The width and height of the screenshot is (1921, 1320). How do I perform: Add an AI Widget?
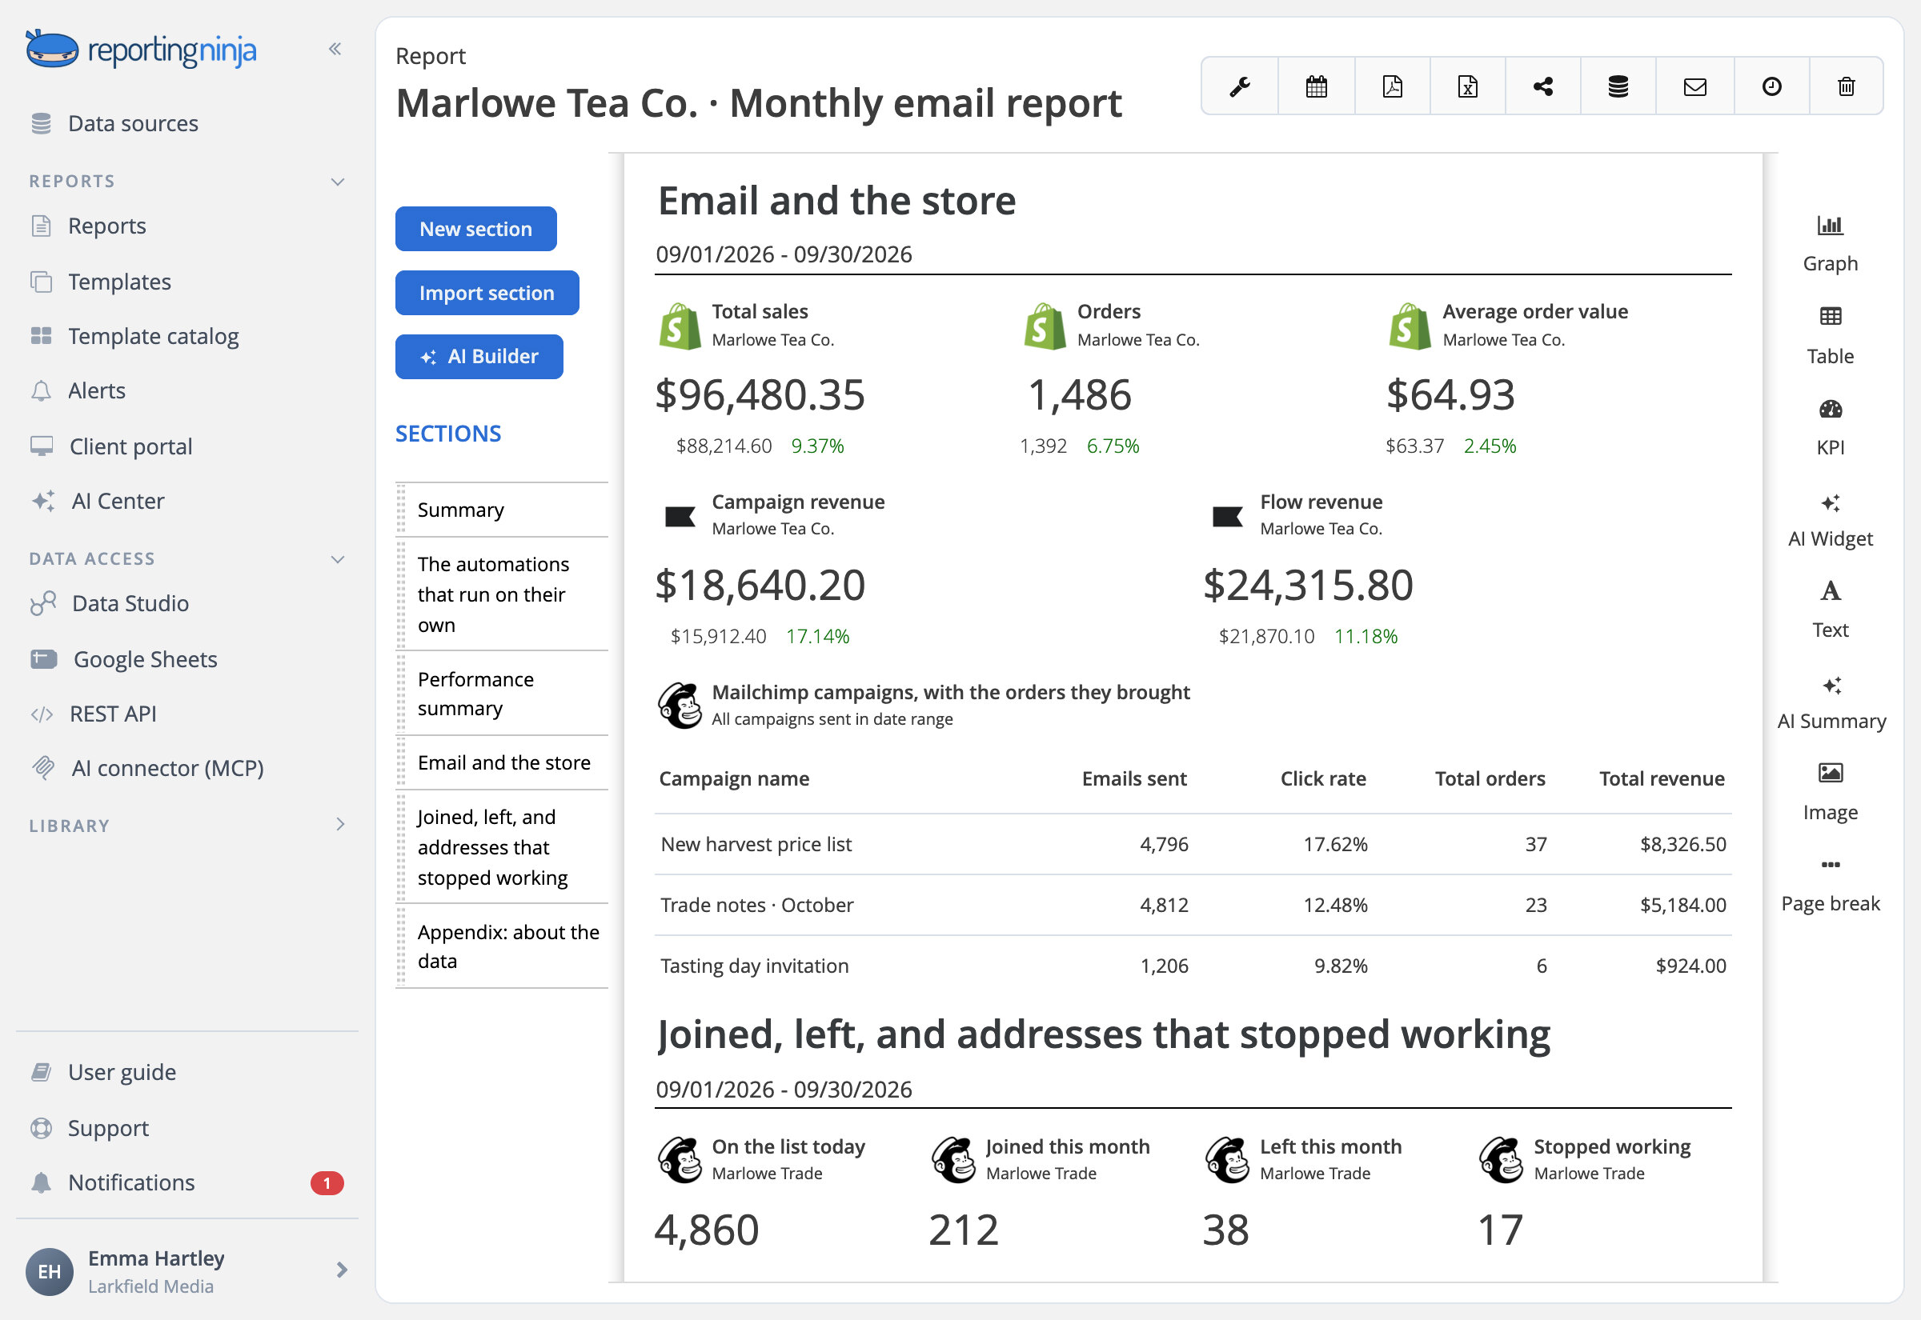(x=1830, y=519)
